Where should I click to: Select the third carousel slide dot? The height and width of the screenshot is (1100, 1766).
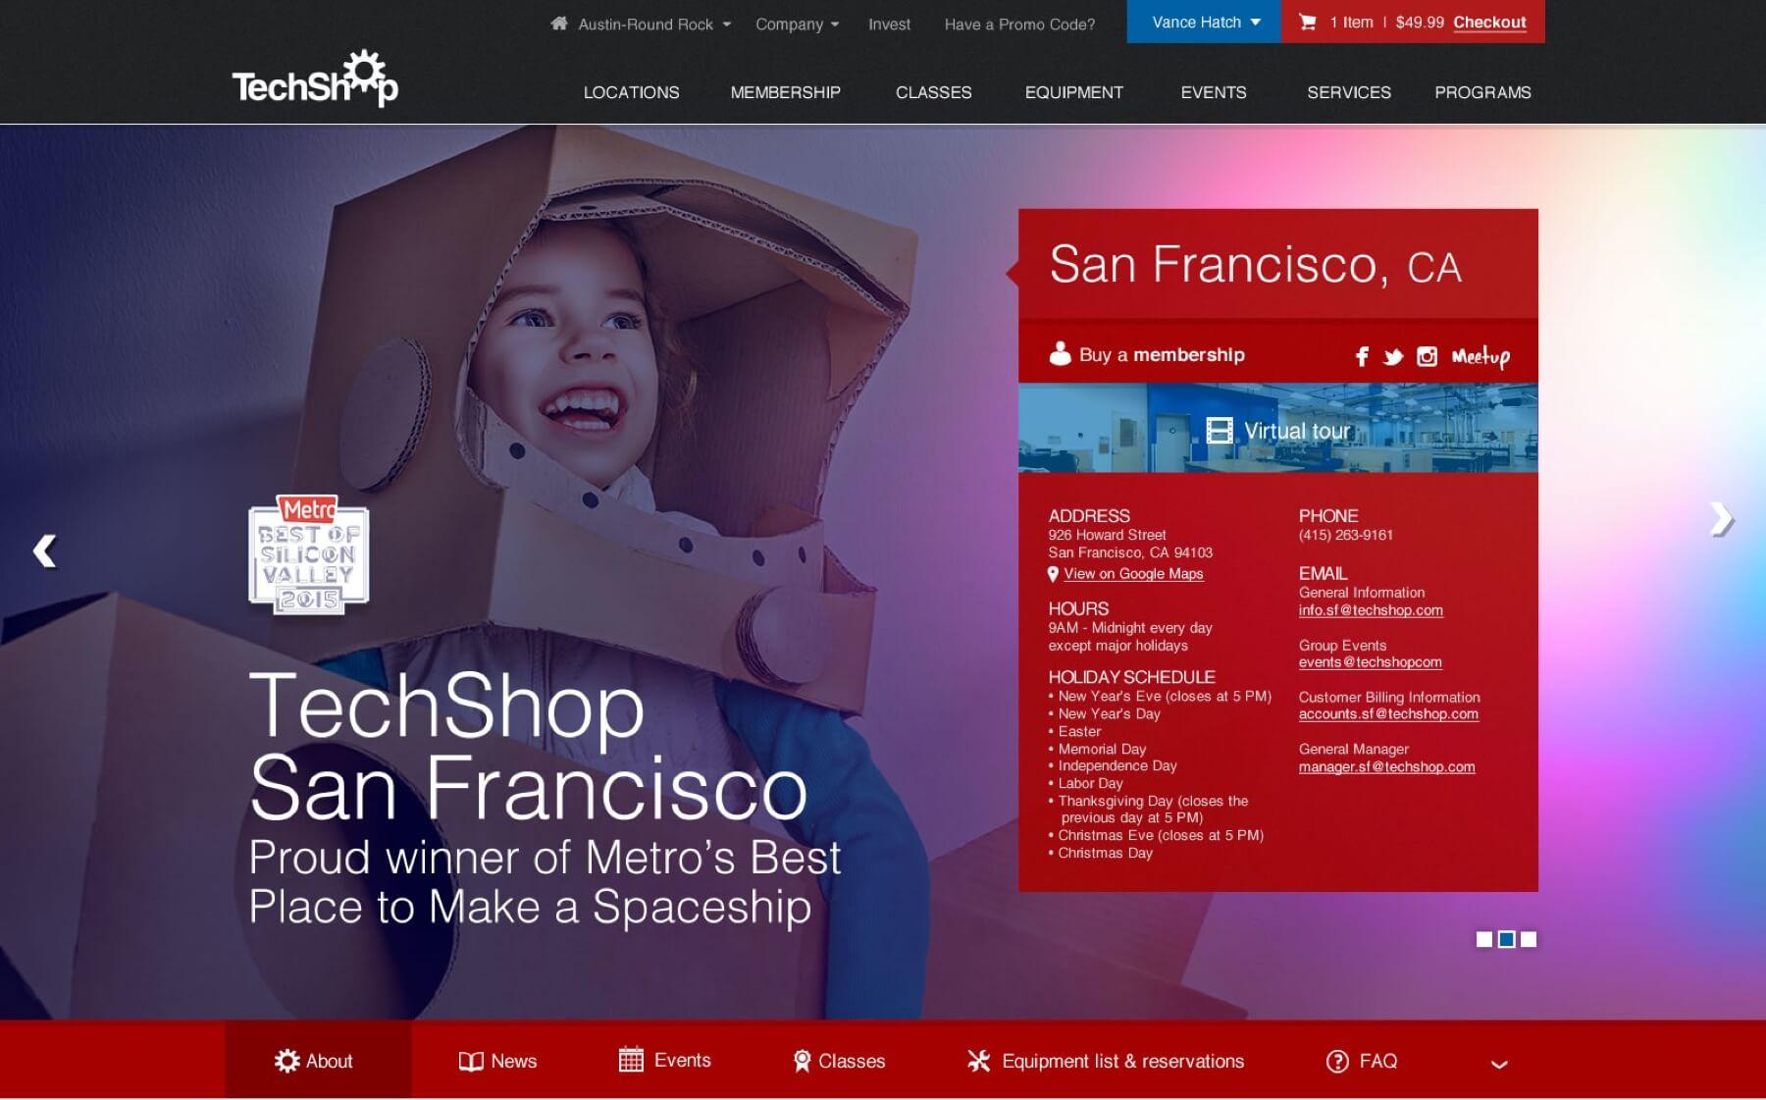1529,939
